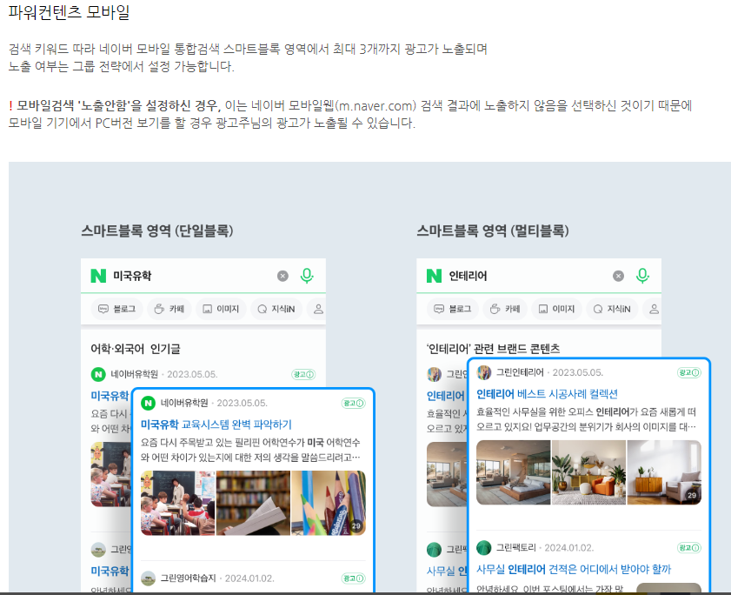Click the 인테리어 search query text
Image resolution: width=731 pixels, height=595 pixels.
pyautogui.click(x=468, y=276)
